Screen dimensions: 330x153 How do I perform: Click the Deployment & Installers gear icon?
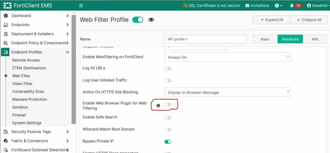[x=6, y=34]
